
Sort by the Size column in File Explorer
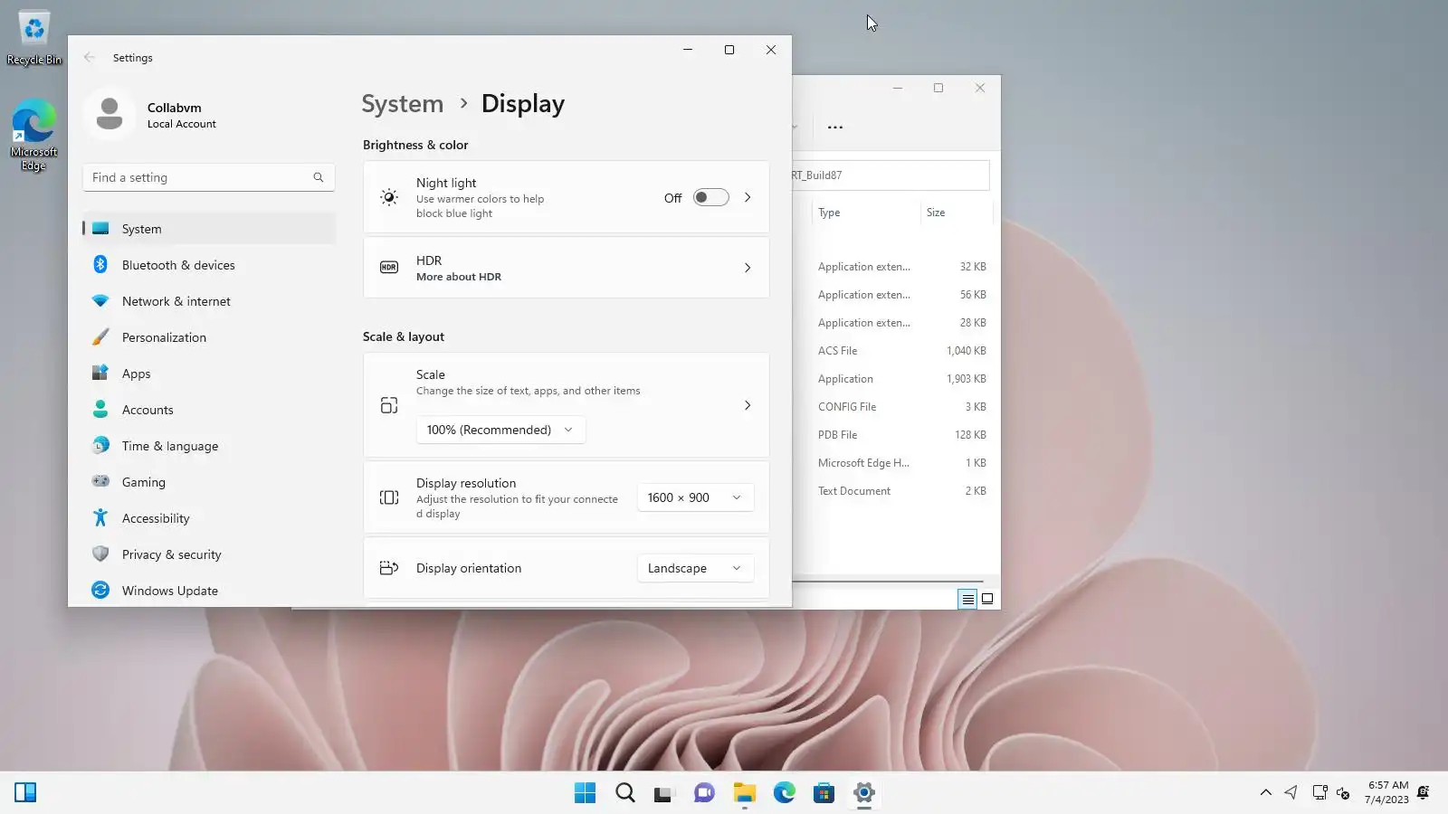[x=957, y=213]
